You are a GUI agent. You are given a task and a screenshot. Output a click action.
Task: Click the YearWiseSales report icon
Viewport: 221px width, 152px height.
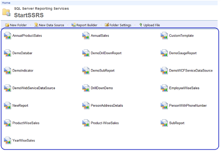point(8,140)
